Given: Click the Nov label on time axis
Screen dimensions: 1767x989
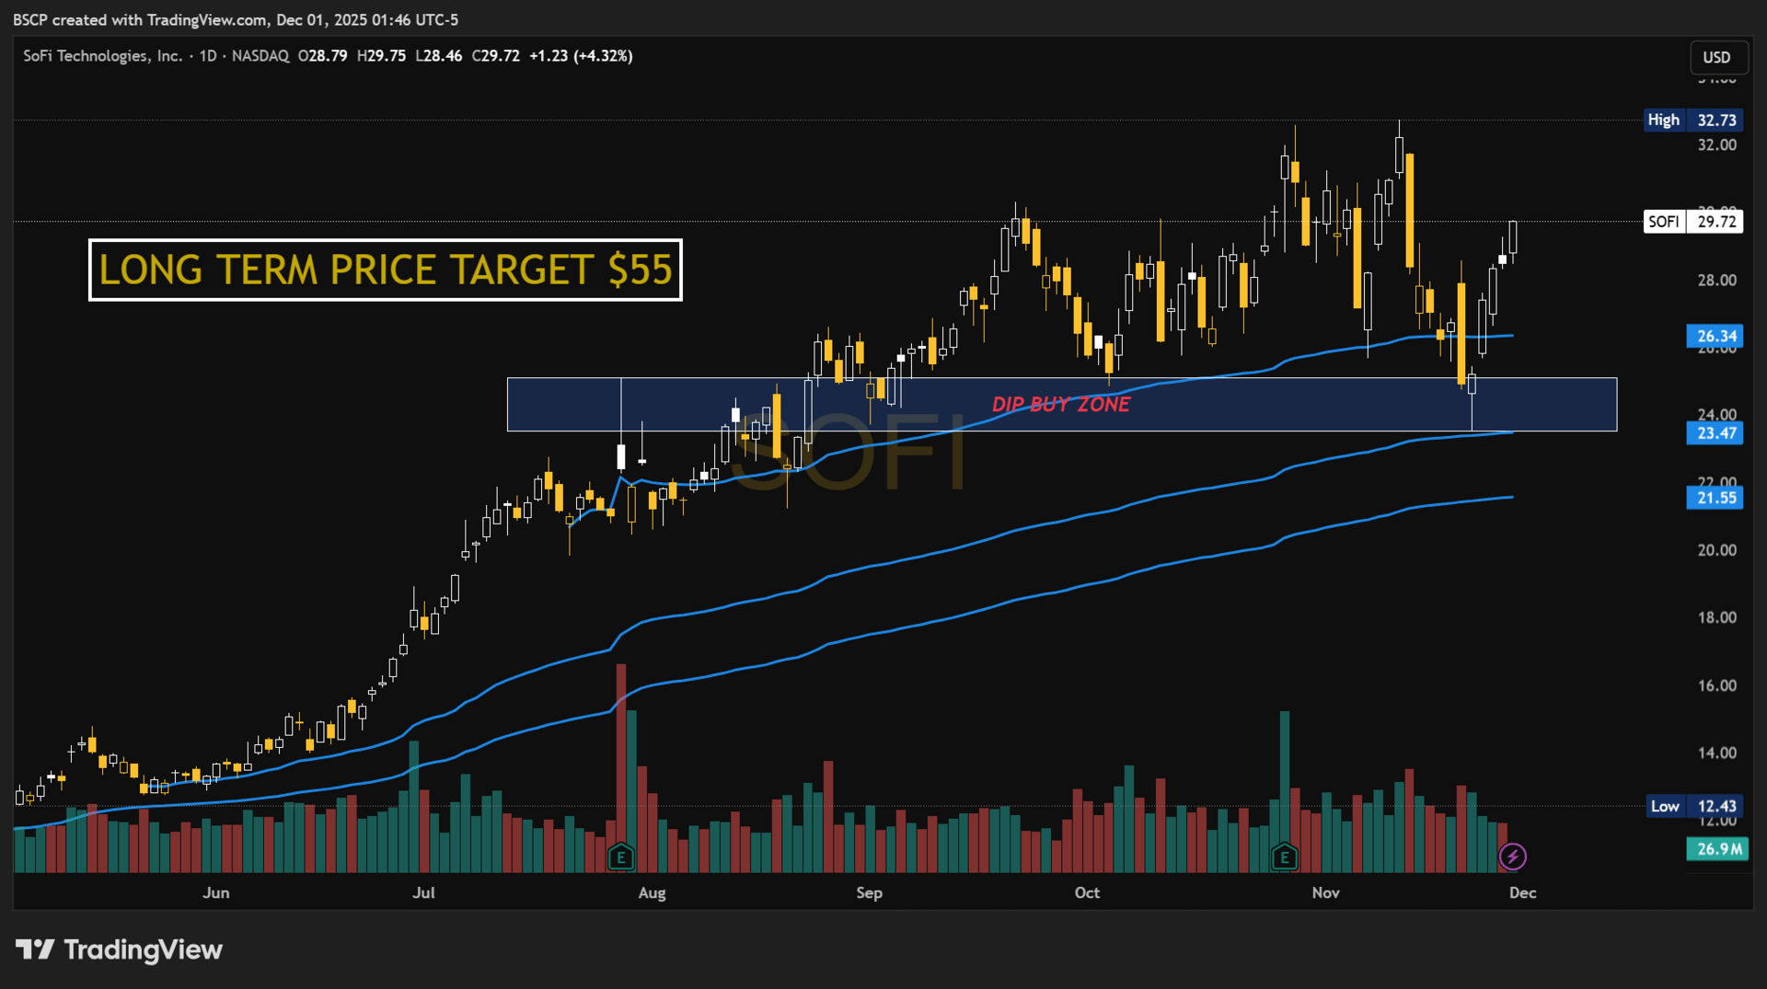Looking at the screenshot, I should pos(1325,892).
